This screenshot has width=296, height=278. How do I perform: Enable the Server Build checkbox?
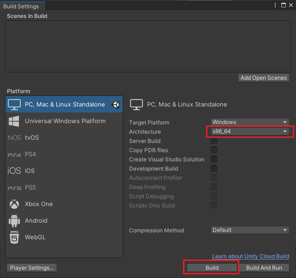(214, 141)
